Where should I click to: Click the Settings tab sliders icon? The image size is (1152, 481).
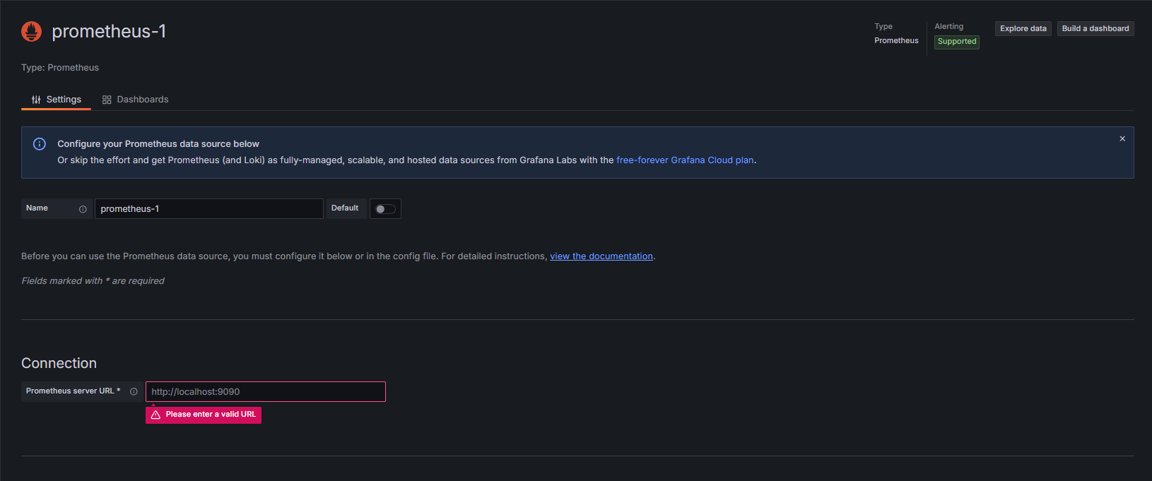(36, 100)
